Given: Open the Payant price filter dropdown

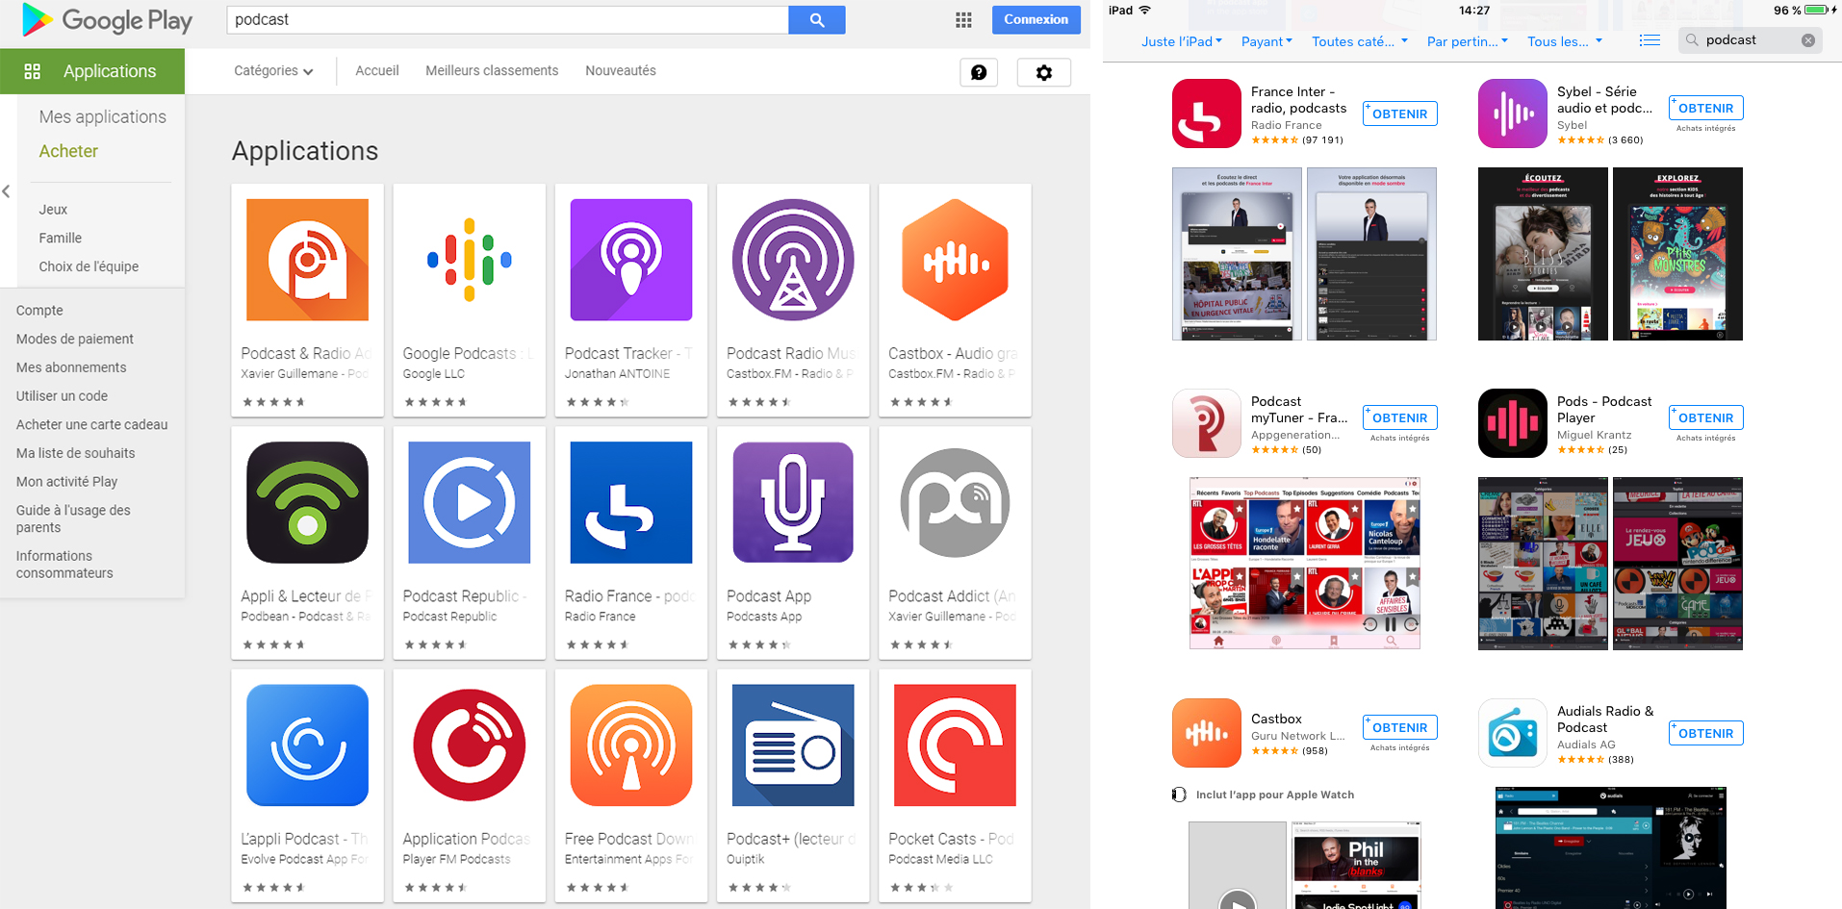Looking at the screenshot, I should [x=1266, y=41].
